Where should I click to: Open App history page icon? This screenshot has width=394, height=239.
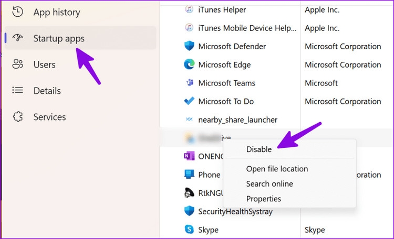click(x=17, y=12)
